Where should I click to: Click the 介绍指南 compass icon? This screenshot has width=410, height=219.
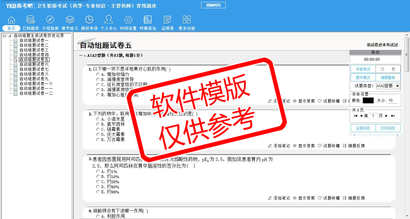tap(50, 20)
